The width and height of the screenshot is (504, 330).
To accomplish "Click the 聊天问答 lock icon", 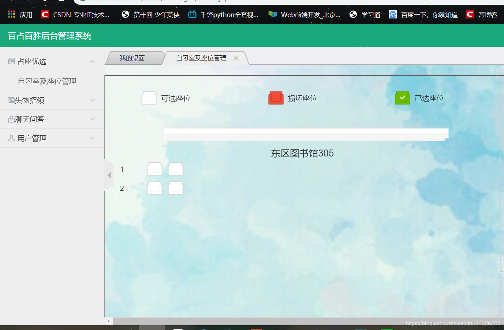I will (x=11, y=119).
